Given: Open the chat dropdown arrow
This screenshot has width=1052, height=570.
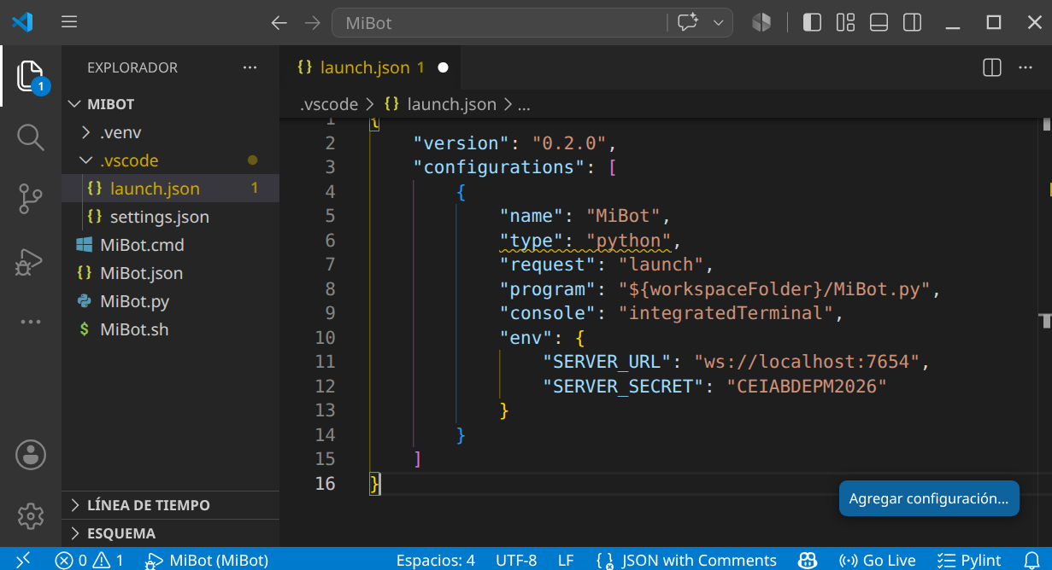Looking at the screenshot, I should [x=718, y=23].
